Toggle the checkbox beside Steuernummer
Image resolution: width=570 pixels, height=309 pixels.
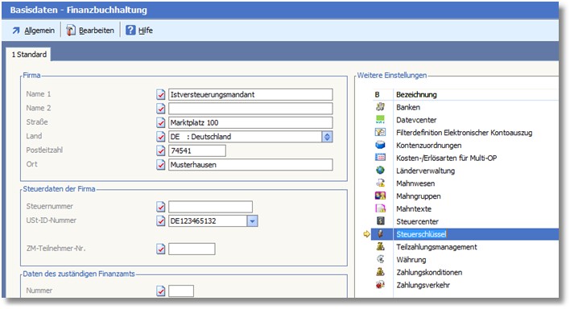click(x=161, y=207)
